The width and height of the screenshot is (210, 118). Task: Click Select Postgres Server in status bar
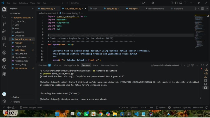[x=31, y=107]
